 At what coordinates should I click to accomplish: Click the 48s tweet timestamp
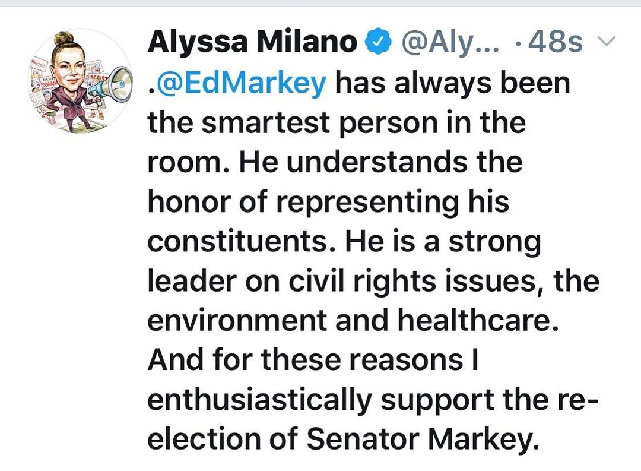tap(553, 42)
